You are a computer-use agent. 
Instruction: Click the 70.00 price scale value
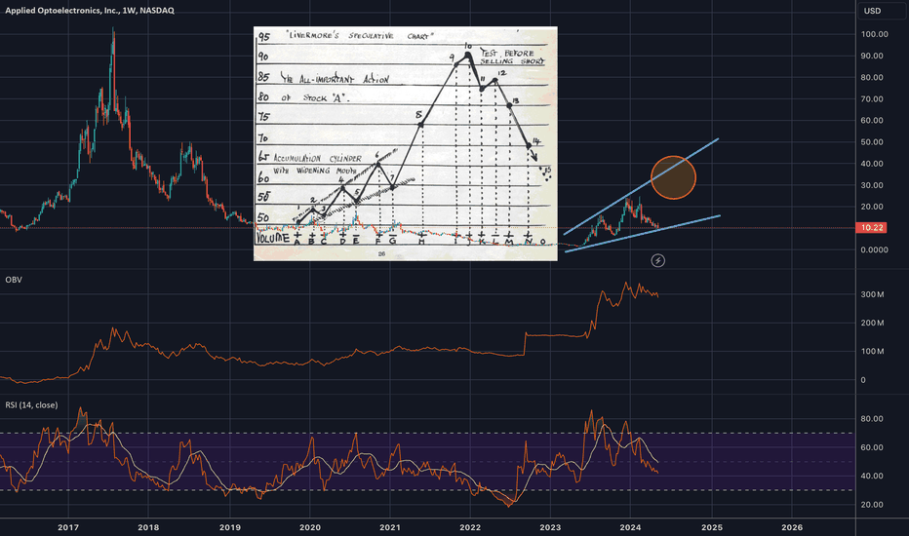(x=872, y=99)
